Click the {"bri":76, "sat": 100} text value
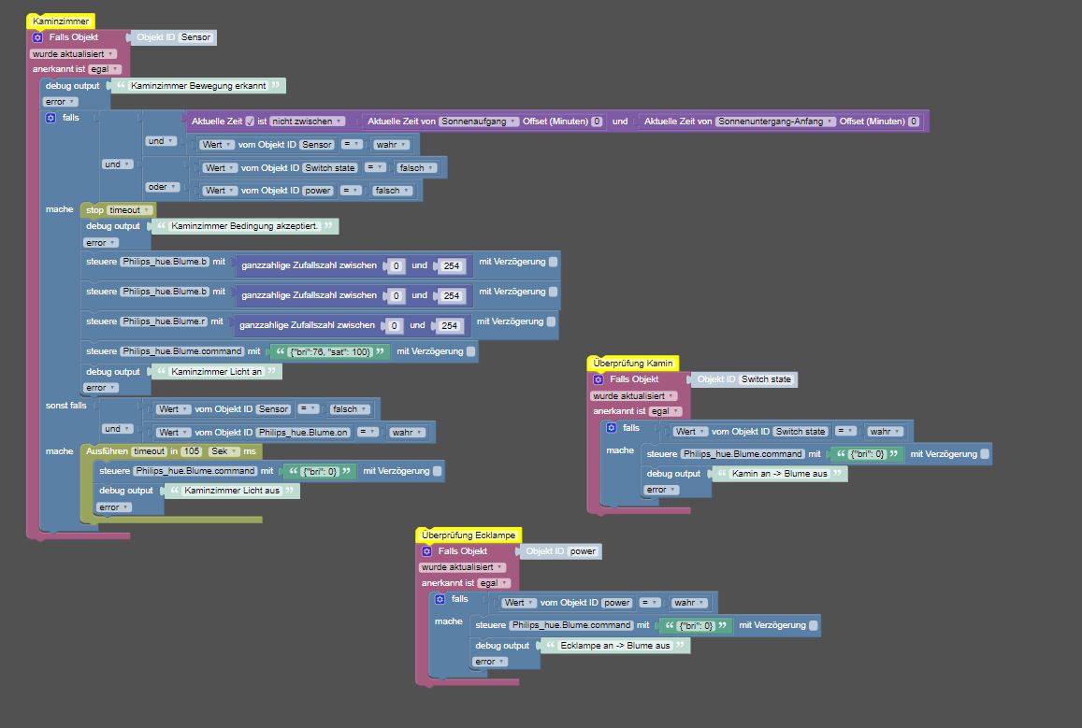This screenshot has height=728, width=1082. [330, 352]
